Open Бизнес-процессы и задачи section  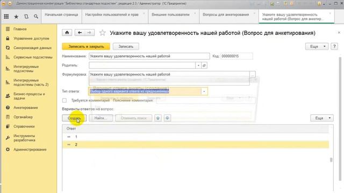click(28, 96)
